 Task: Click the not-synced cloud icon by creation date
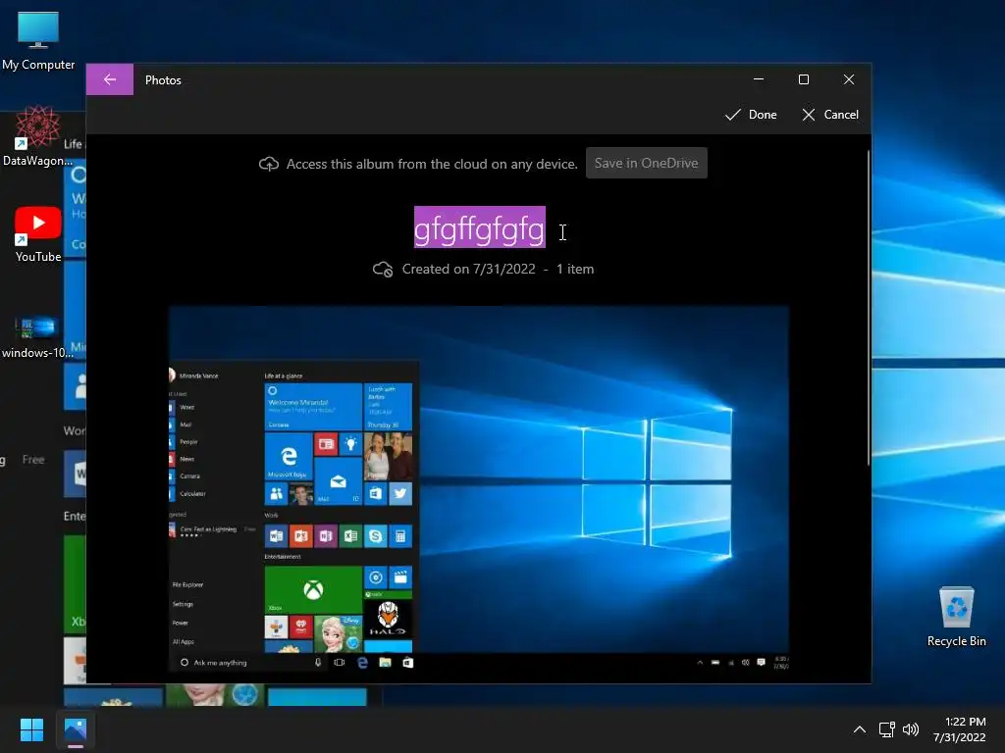pos(383,270)
